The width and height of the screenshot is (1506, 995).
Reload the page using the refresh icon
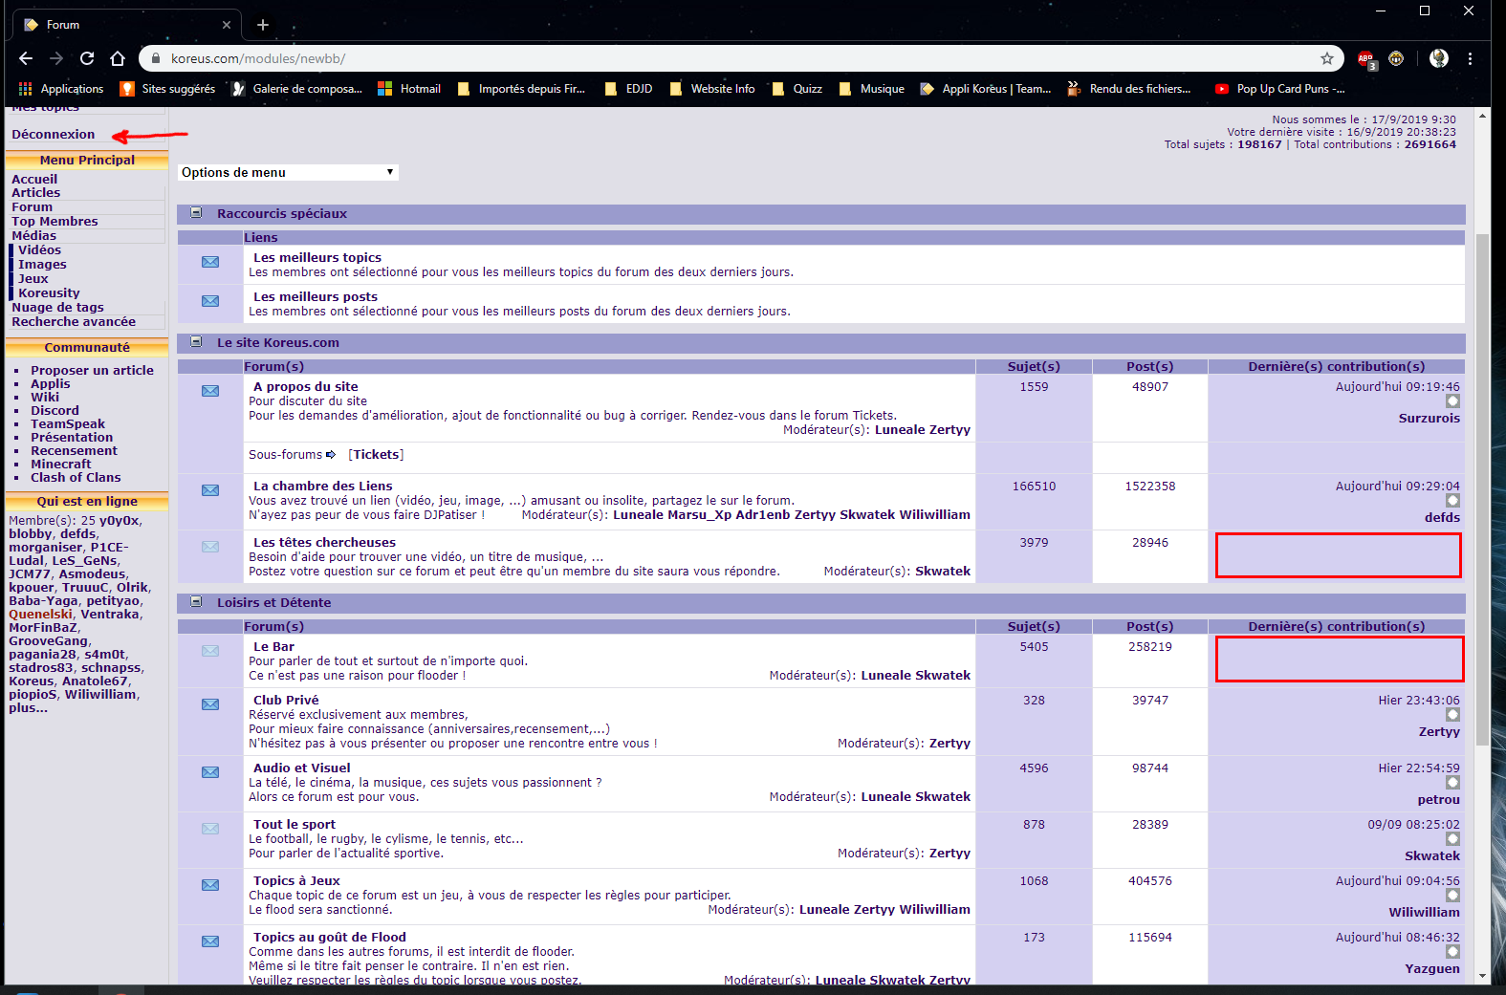pyautogui.click(x=87, y=58)
